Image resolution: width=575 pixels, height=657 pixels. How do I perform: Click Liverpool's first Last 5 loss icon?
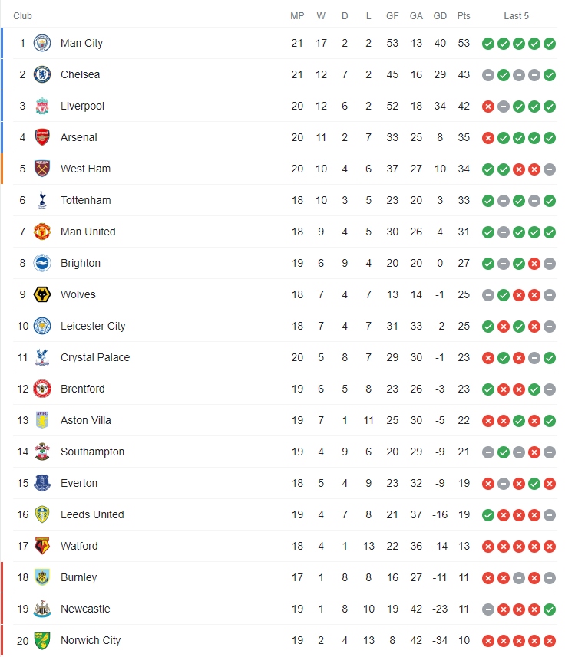tap(487, 107)
